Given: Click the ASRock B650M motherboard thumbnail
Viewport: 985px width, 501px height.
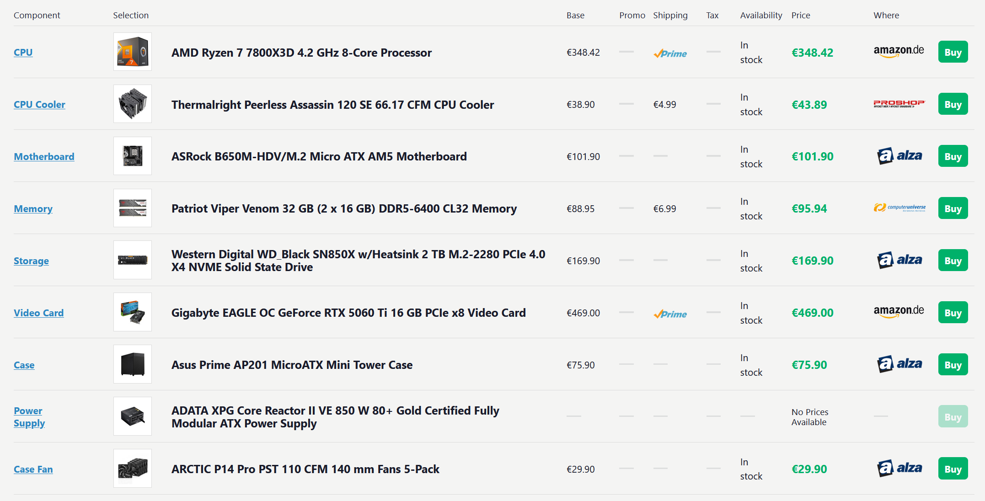Looking at the screenshot, I should 133,156.
